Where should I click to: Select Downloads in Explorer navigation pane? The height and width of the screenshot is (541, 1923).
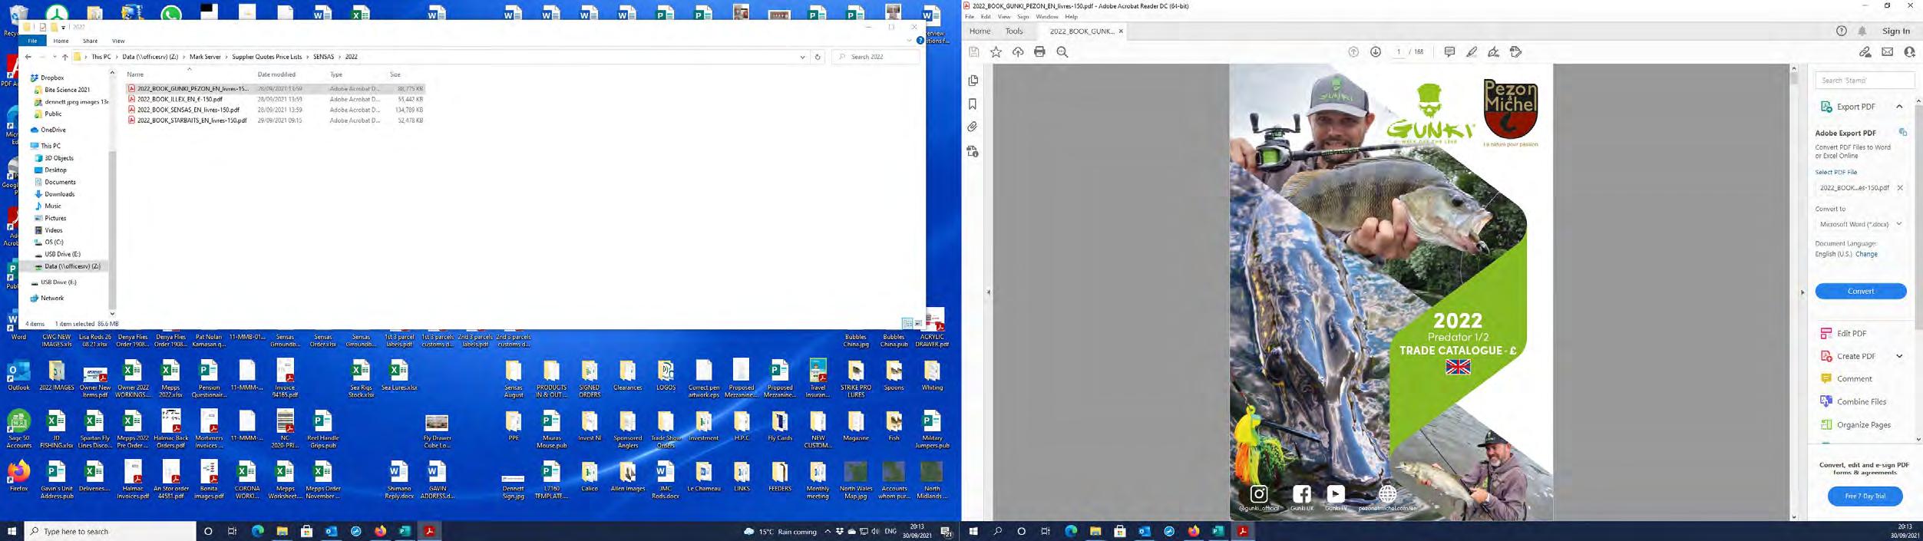[x=59, y=194]
